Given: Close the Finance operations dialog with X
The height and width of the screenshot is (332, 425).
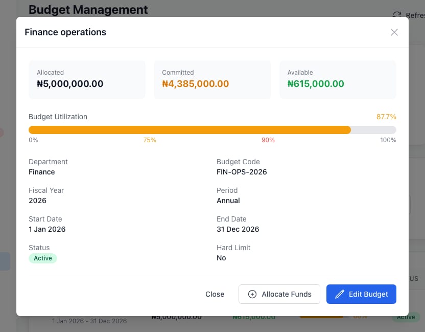Looking at the screenshot, I should (x=394, y=32).
